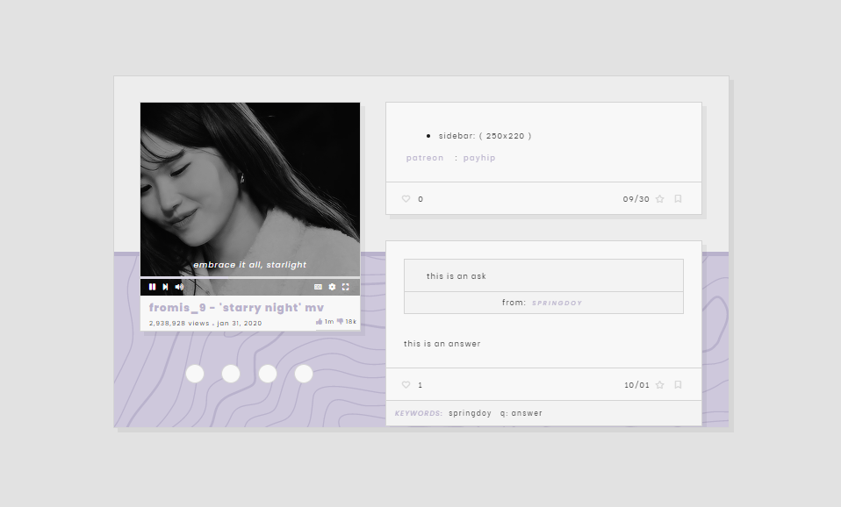
Task: Click the star icon on the 09/30 post
Action: click(659, 199)
